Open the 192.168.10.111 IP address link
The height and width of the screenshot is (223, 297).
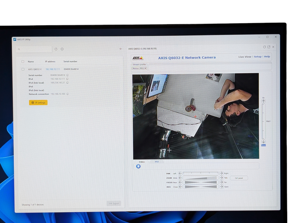(53, 69)
